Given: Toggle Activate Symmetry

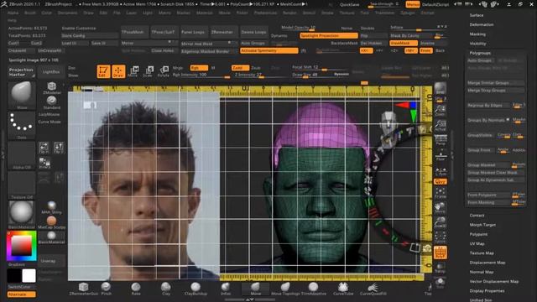Looking at the screenshot, I should coord(268,50).
